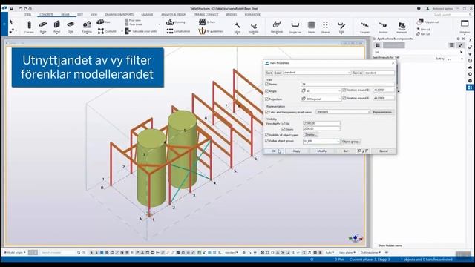Select rebar By face tool

(x=207, y=22)
